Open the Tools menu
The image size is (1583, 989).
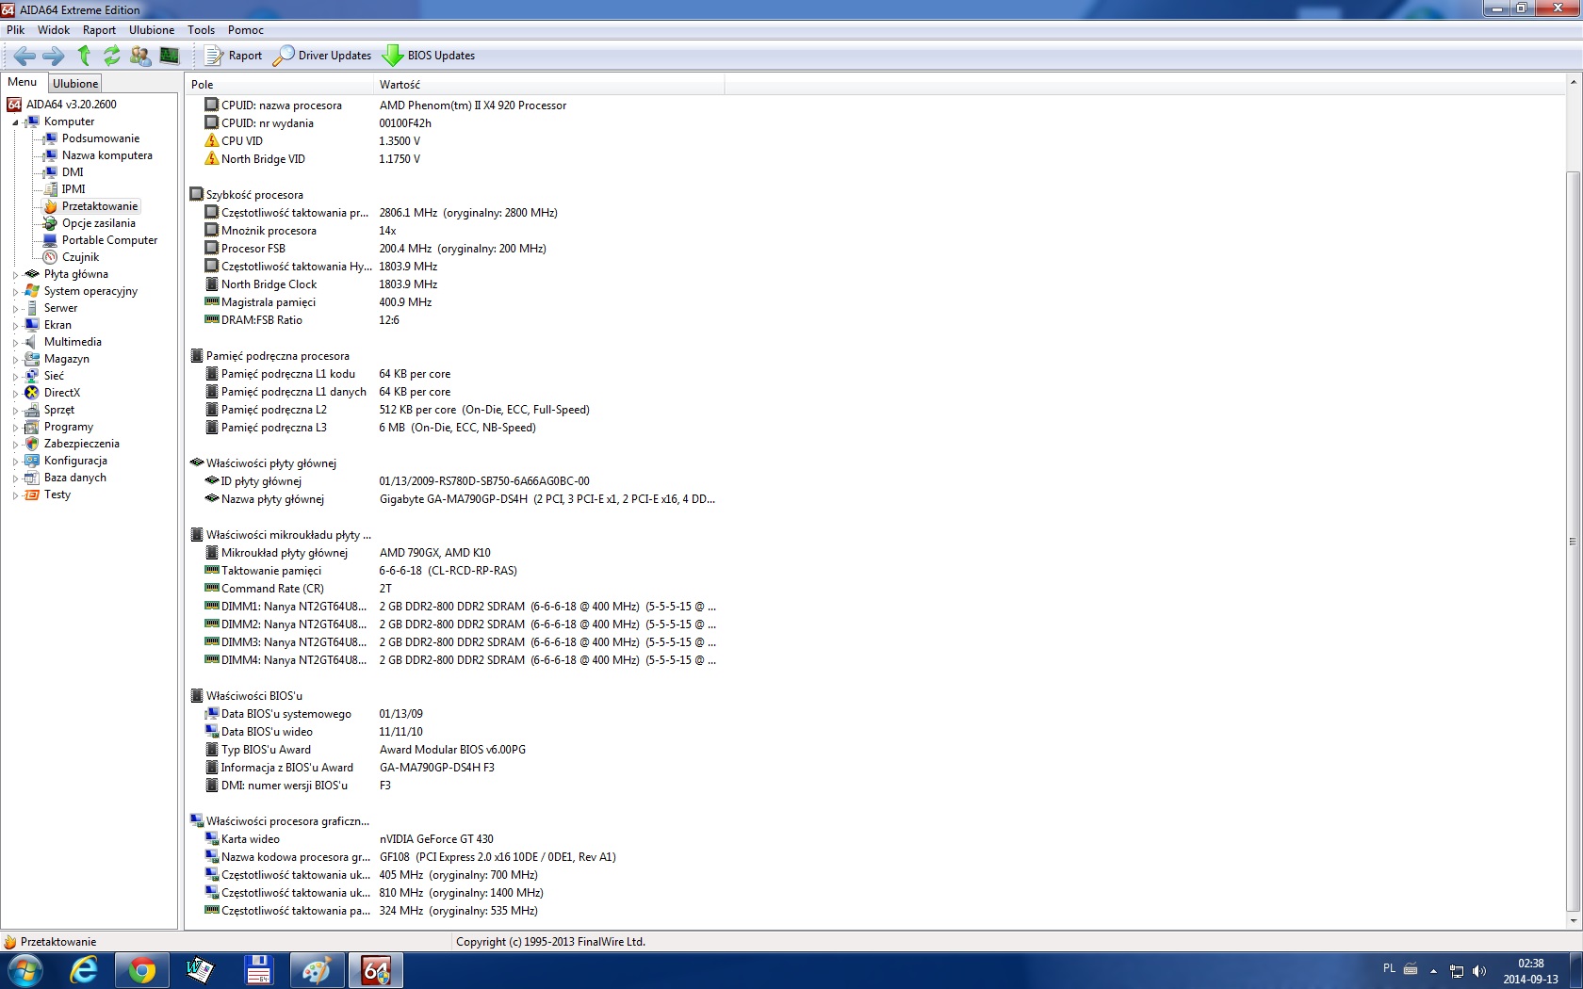click(201, 30)
